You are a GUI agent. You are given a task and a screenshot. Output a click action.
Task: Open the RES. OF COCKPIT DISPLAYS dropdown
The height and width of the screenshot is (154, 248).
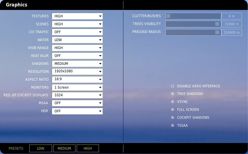(77, 95)
